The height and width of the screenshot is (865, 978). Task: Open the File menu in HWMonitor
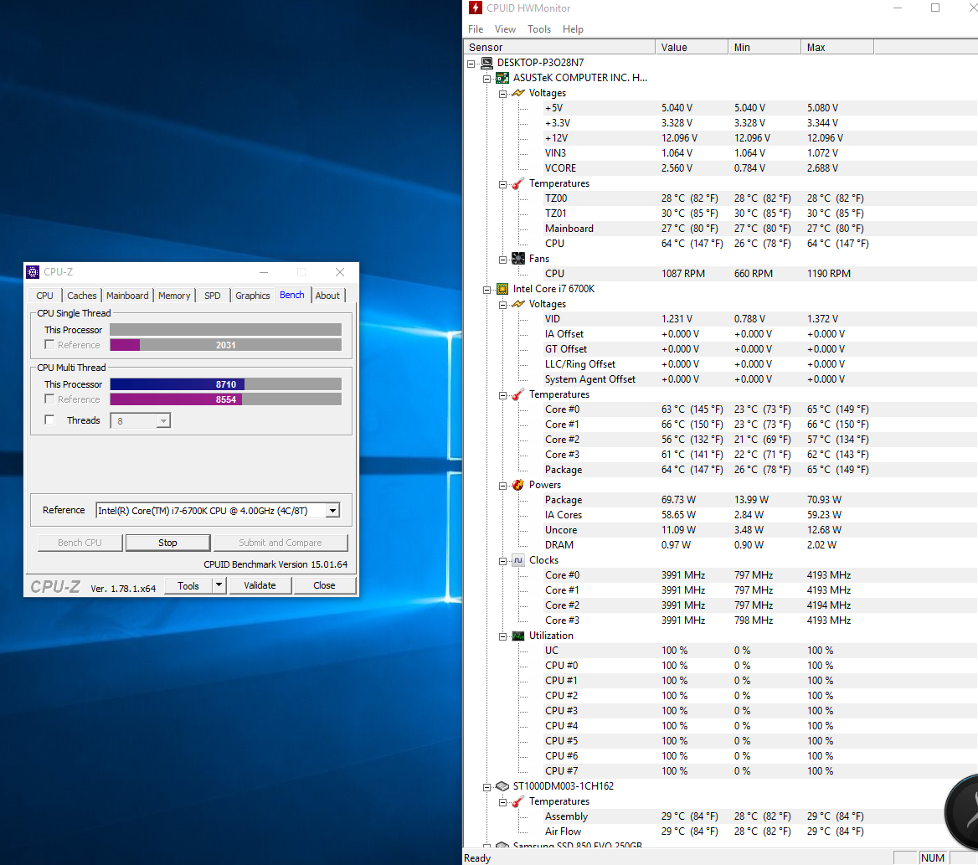point(476,29)
